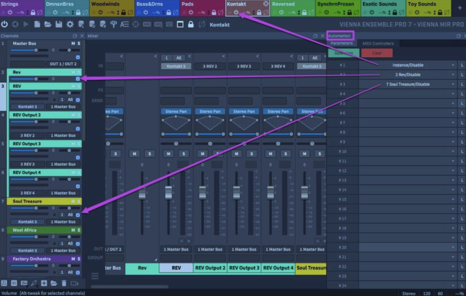Click the hamburger menu icon in the Mixer
466x296 pixels.
[95, 276]
